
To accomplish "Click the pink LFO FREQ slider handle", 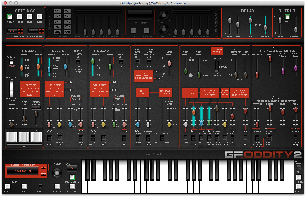I will [169, 63].
